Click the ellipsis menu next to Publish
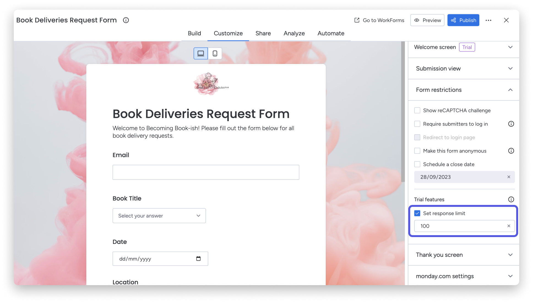The image size is (533, 303). coord(489,20)
